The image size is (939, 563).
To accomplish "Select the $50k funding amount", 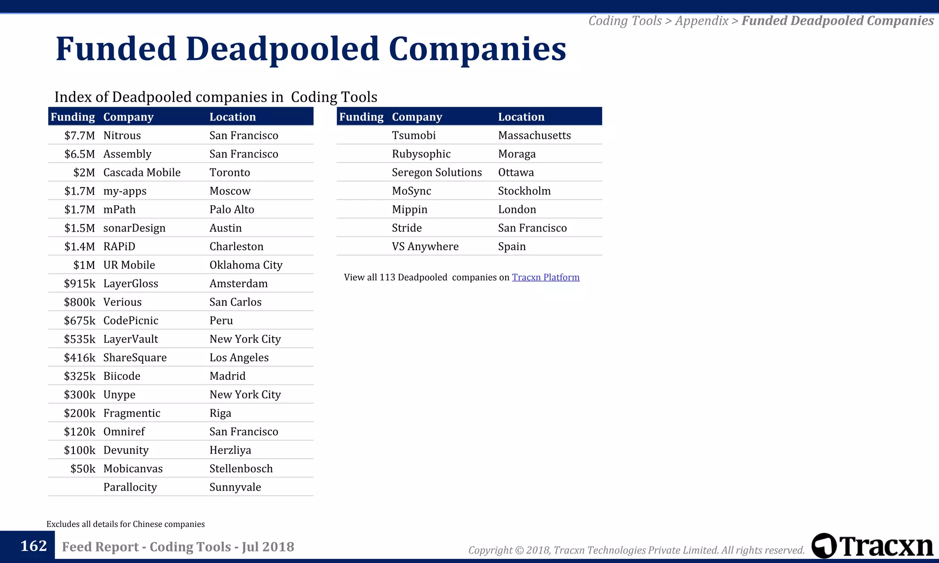I will (x=83, y=469).
